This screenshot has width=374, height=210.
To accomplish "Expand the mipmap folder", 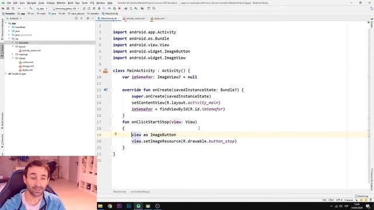I will tap(13, 54).
